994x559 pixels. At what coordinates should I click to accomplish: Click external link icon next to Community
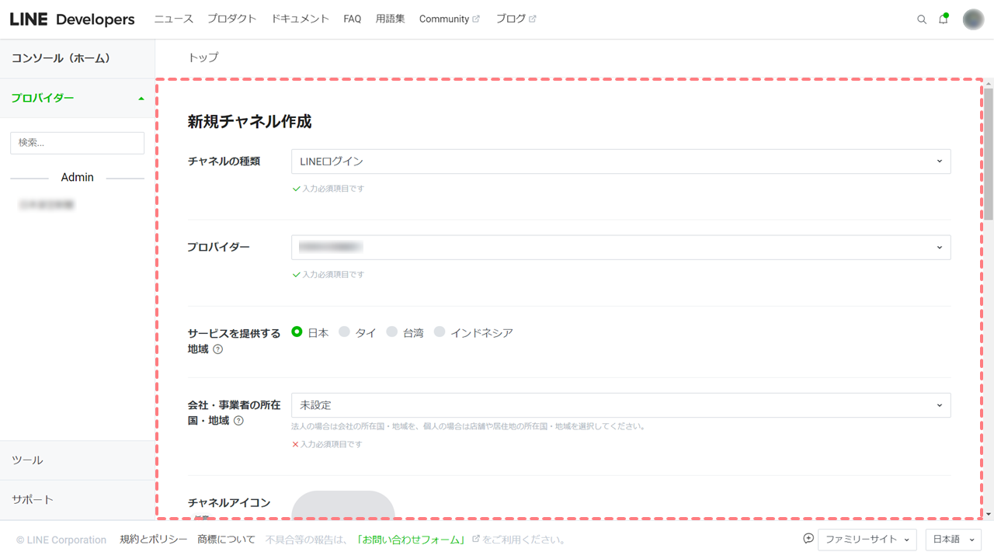pos(476,19)
